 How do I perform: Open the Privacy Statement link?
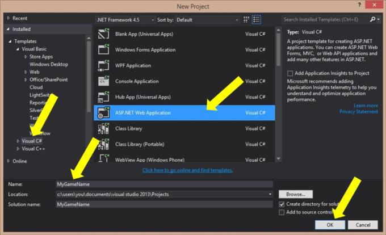point(359,112)
